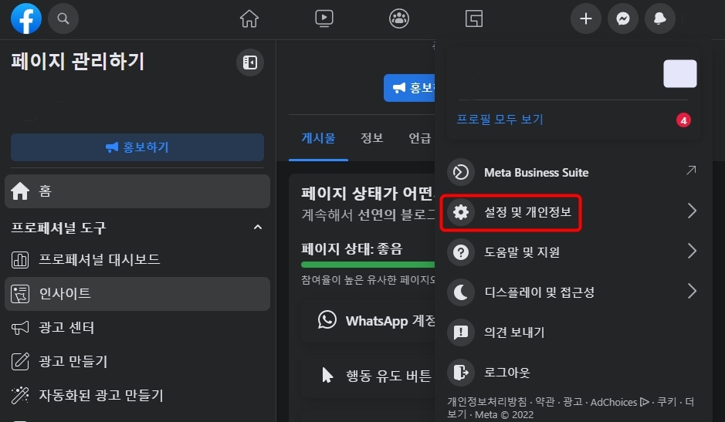Screen dimensions: 725x422
Task: Open 자동화된 광고 만들기
Action: click(x=137, y=396)
